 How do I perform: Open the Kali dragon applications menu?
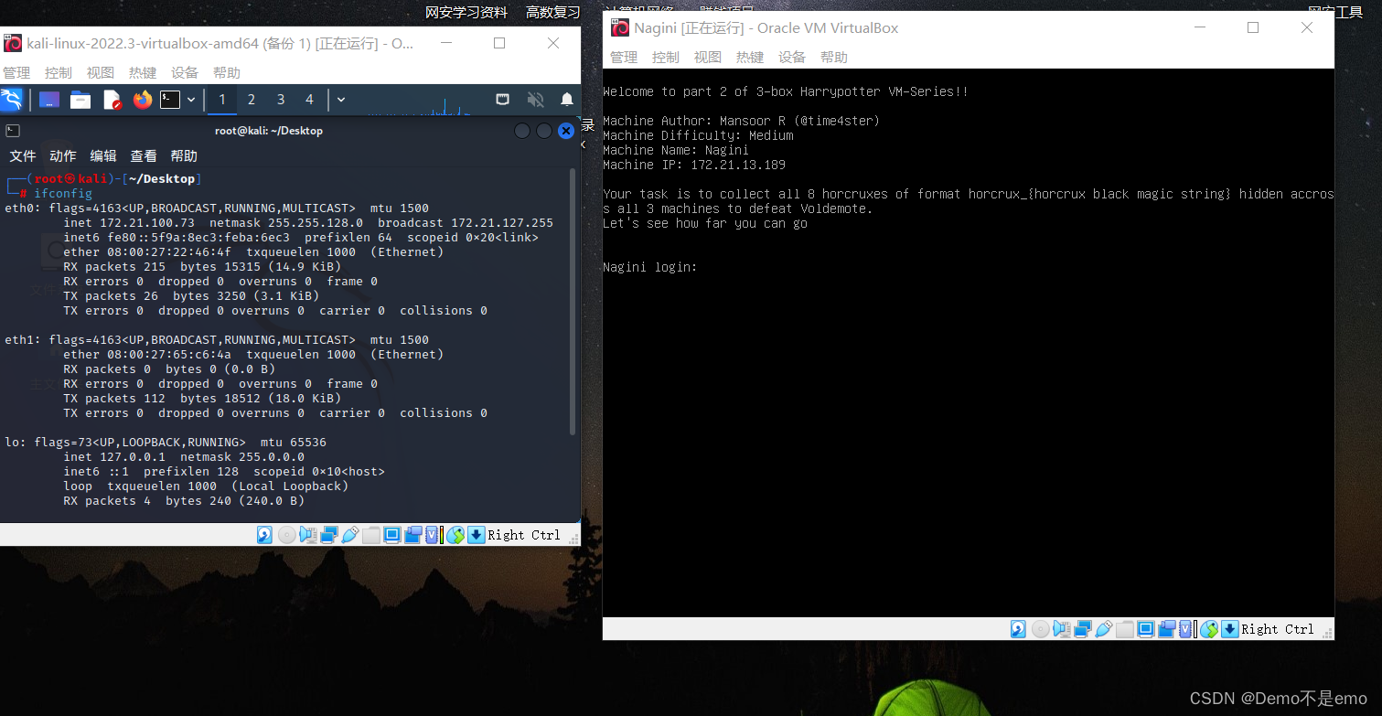pos(11,100)
